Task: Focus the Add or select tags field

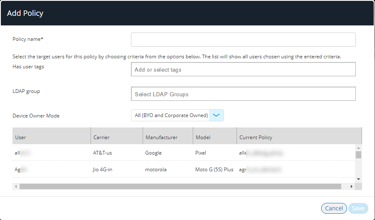Action: pyautogui.click(x=243, y=70)
